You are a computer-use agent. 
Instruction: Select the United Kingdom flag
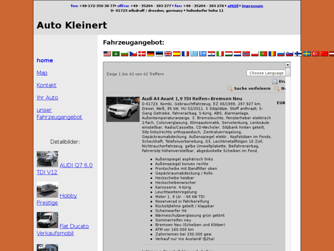[168, 53]
